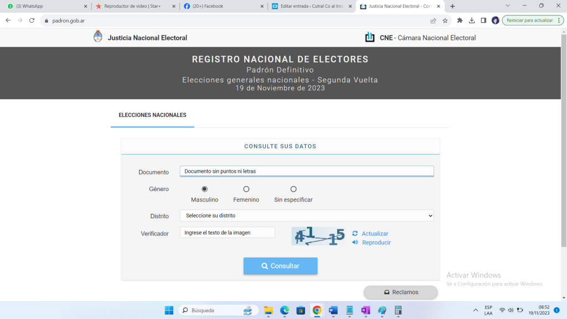
Task: Bookmark this page with the star icon
Action: tap(445, 20)
